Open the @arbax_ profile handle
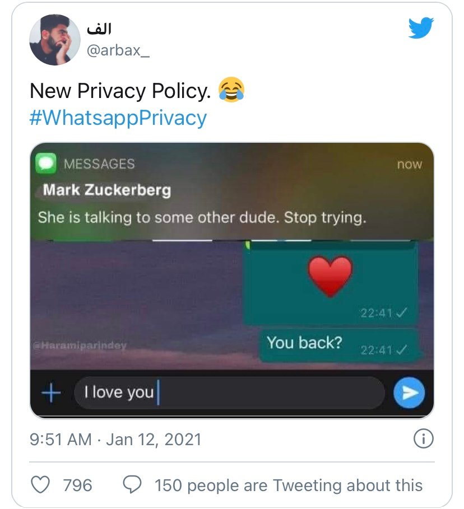The height and width of the screenshot is (509, 464). tap(117, 51)
